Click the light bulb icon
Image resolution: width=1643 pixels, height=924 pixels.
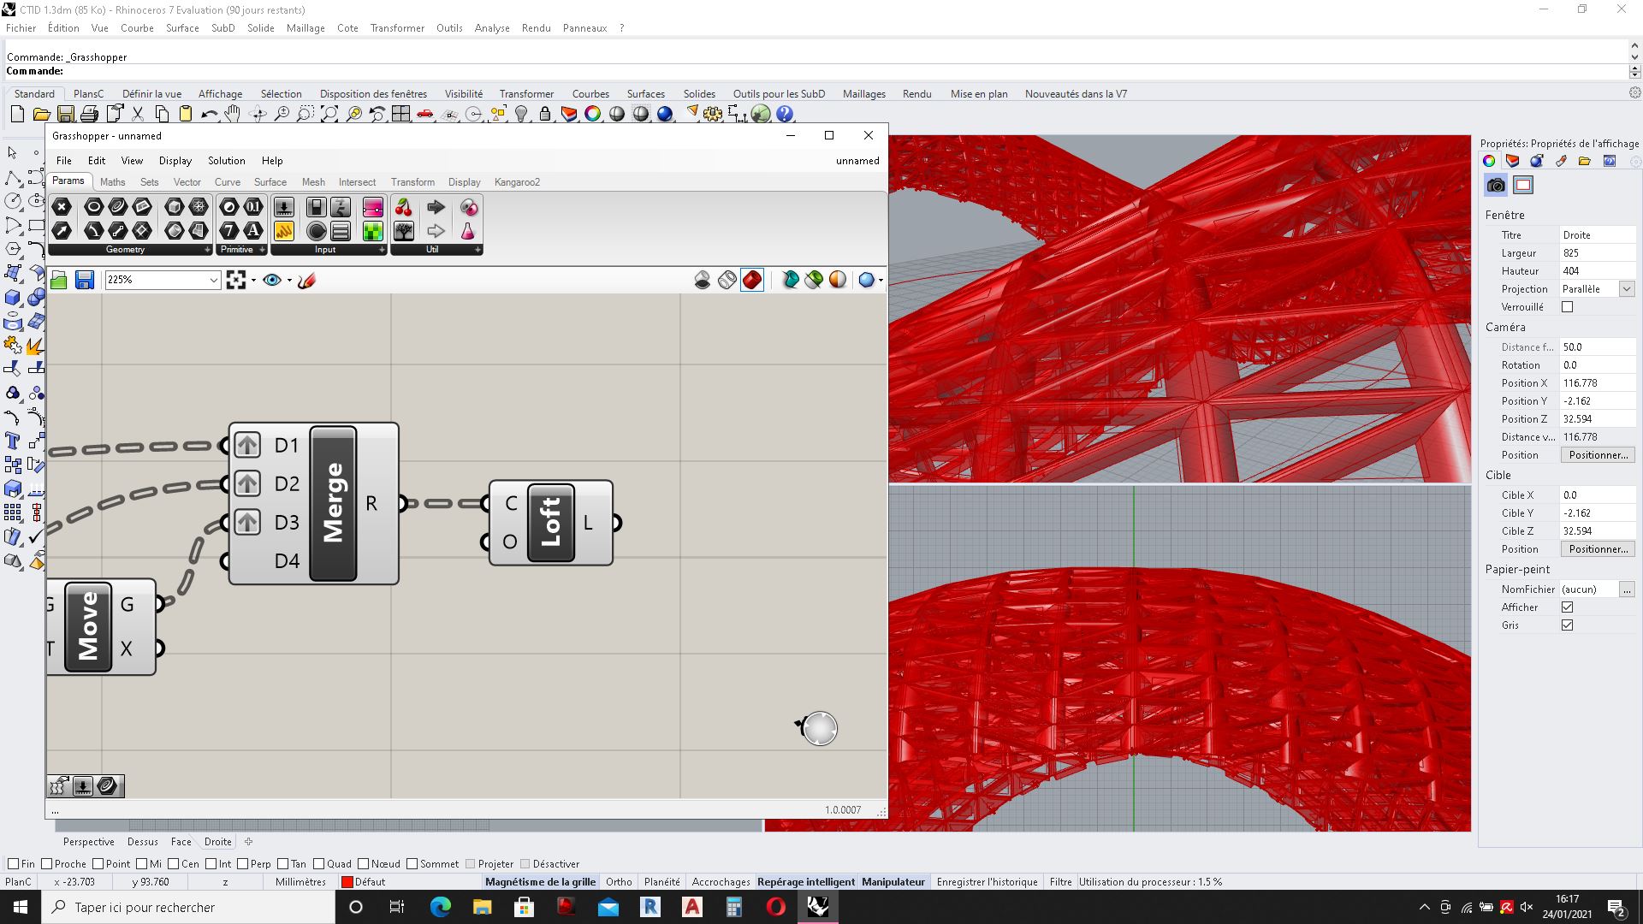pos(521,114)
